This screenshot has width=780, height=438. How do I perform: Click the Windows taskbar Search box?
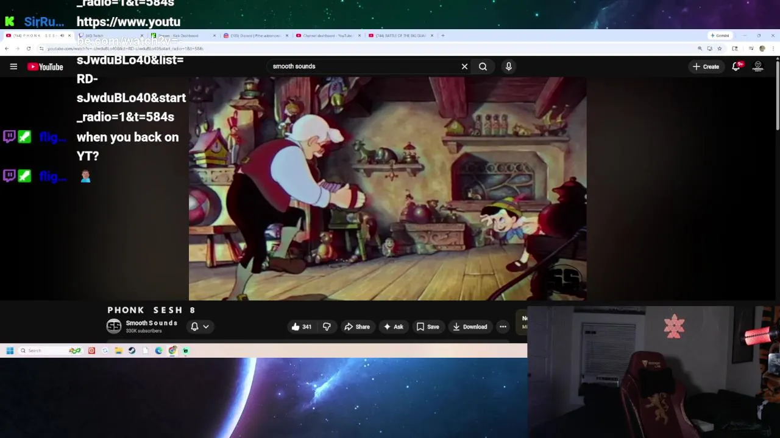[x=50, y=350]
